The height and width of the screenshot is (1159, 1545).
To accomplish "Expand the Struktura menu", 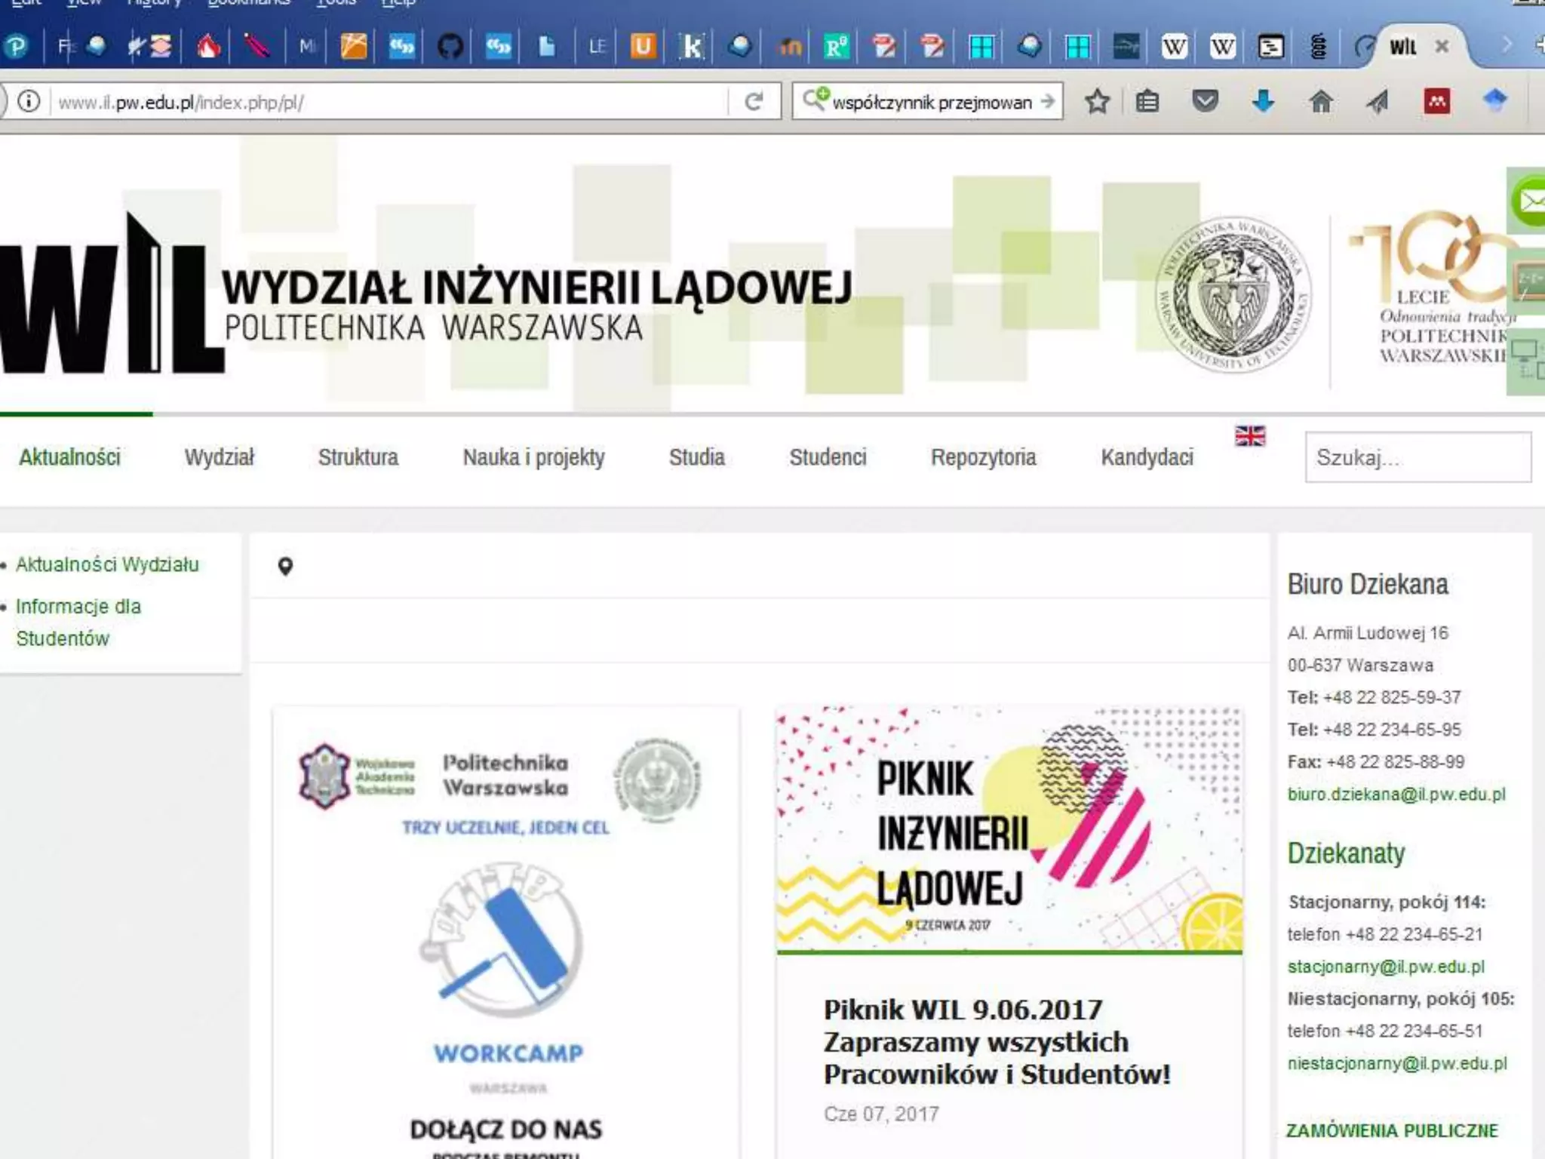I will [358, 457].
